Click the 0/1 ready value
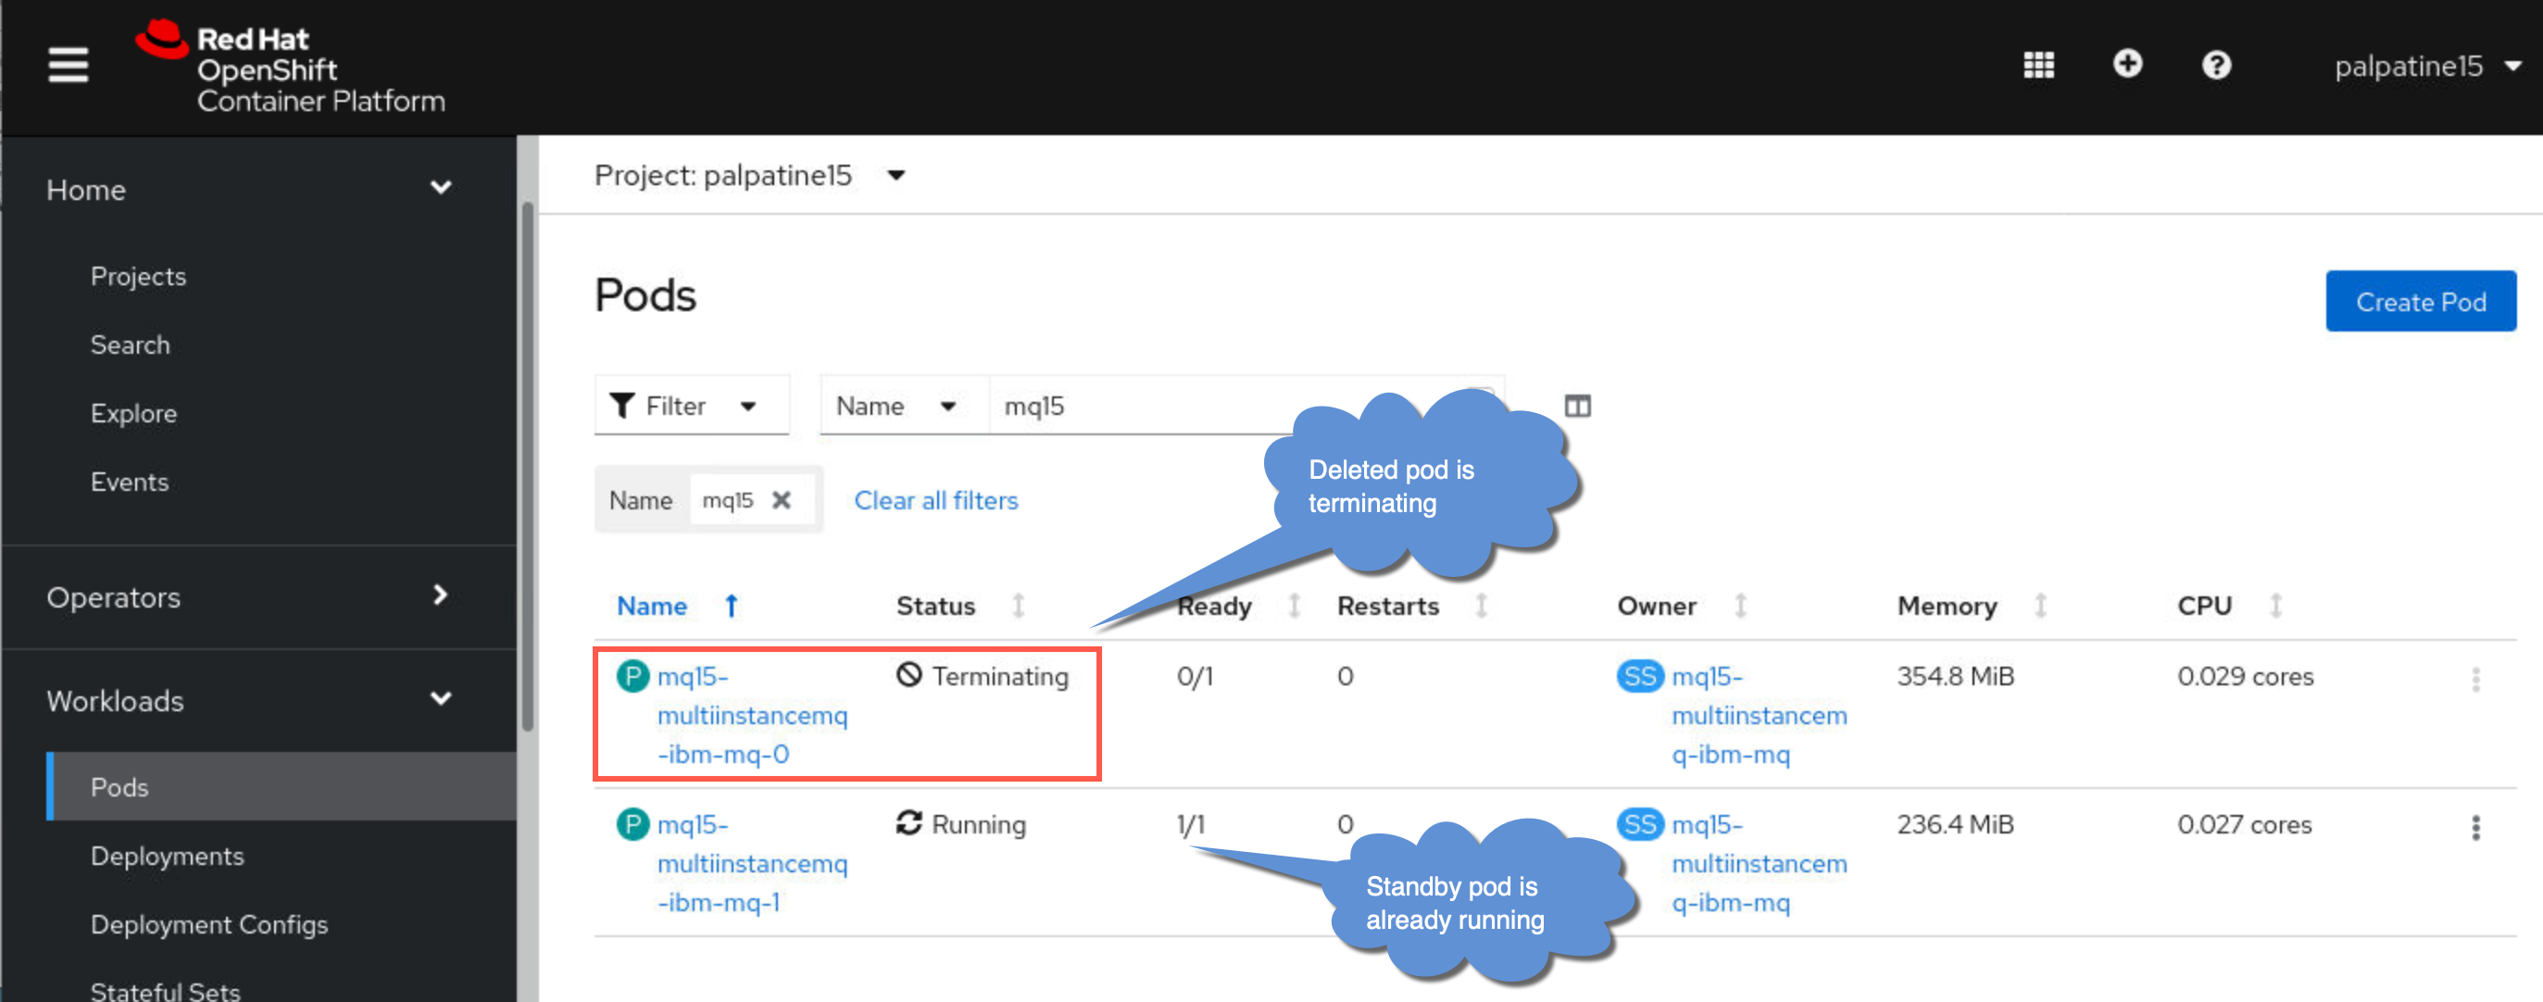This screenshot has width=2543, height=1002. click(1195, 676)
